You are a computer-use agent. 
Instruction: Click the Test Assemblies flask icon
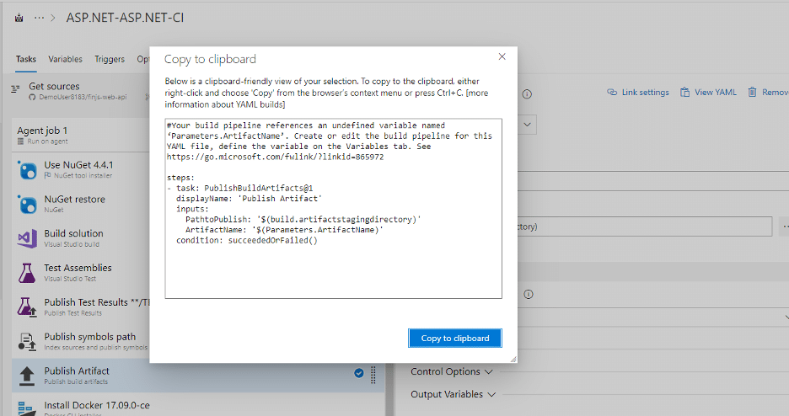tap(27, 273)
